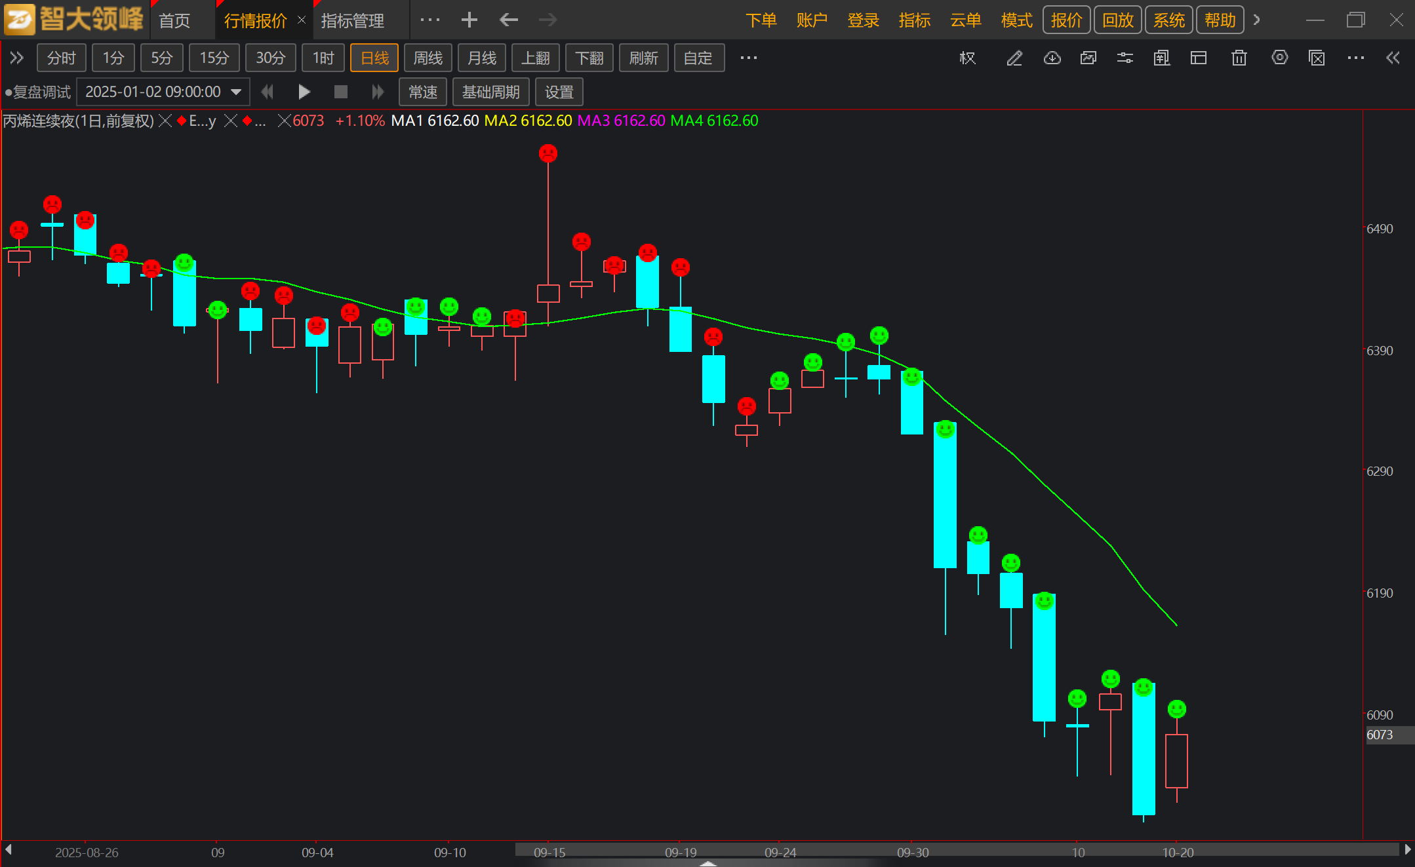1415x867 pixels.
Task: Remove the E...y indicator overlay
Action: pyautogui.click(x=230, y=121)
